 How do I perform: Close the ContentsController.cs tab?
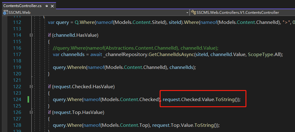pos(52,6)
